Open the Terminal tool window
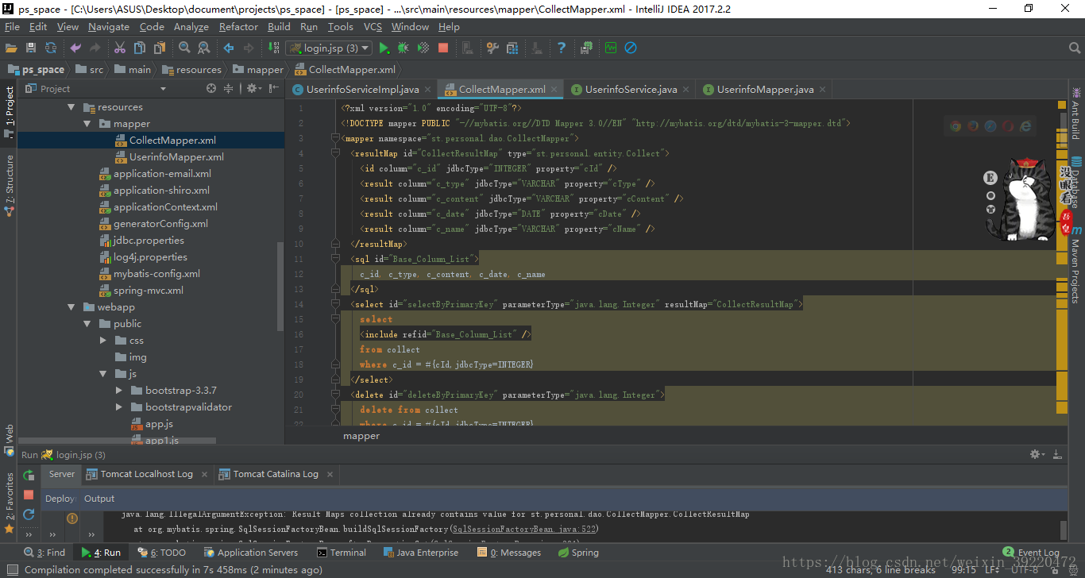Image resolution: width=1085 pixels, height=578 pixels. pyautogui.click(x=342, y=553)
